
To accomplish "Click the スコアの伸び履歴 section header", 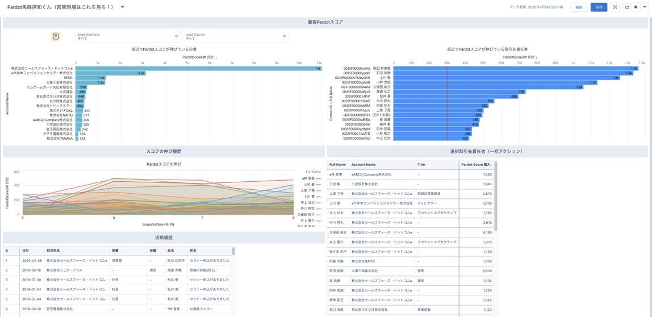I will click(164, 152).
